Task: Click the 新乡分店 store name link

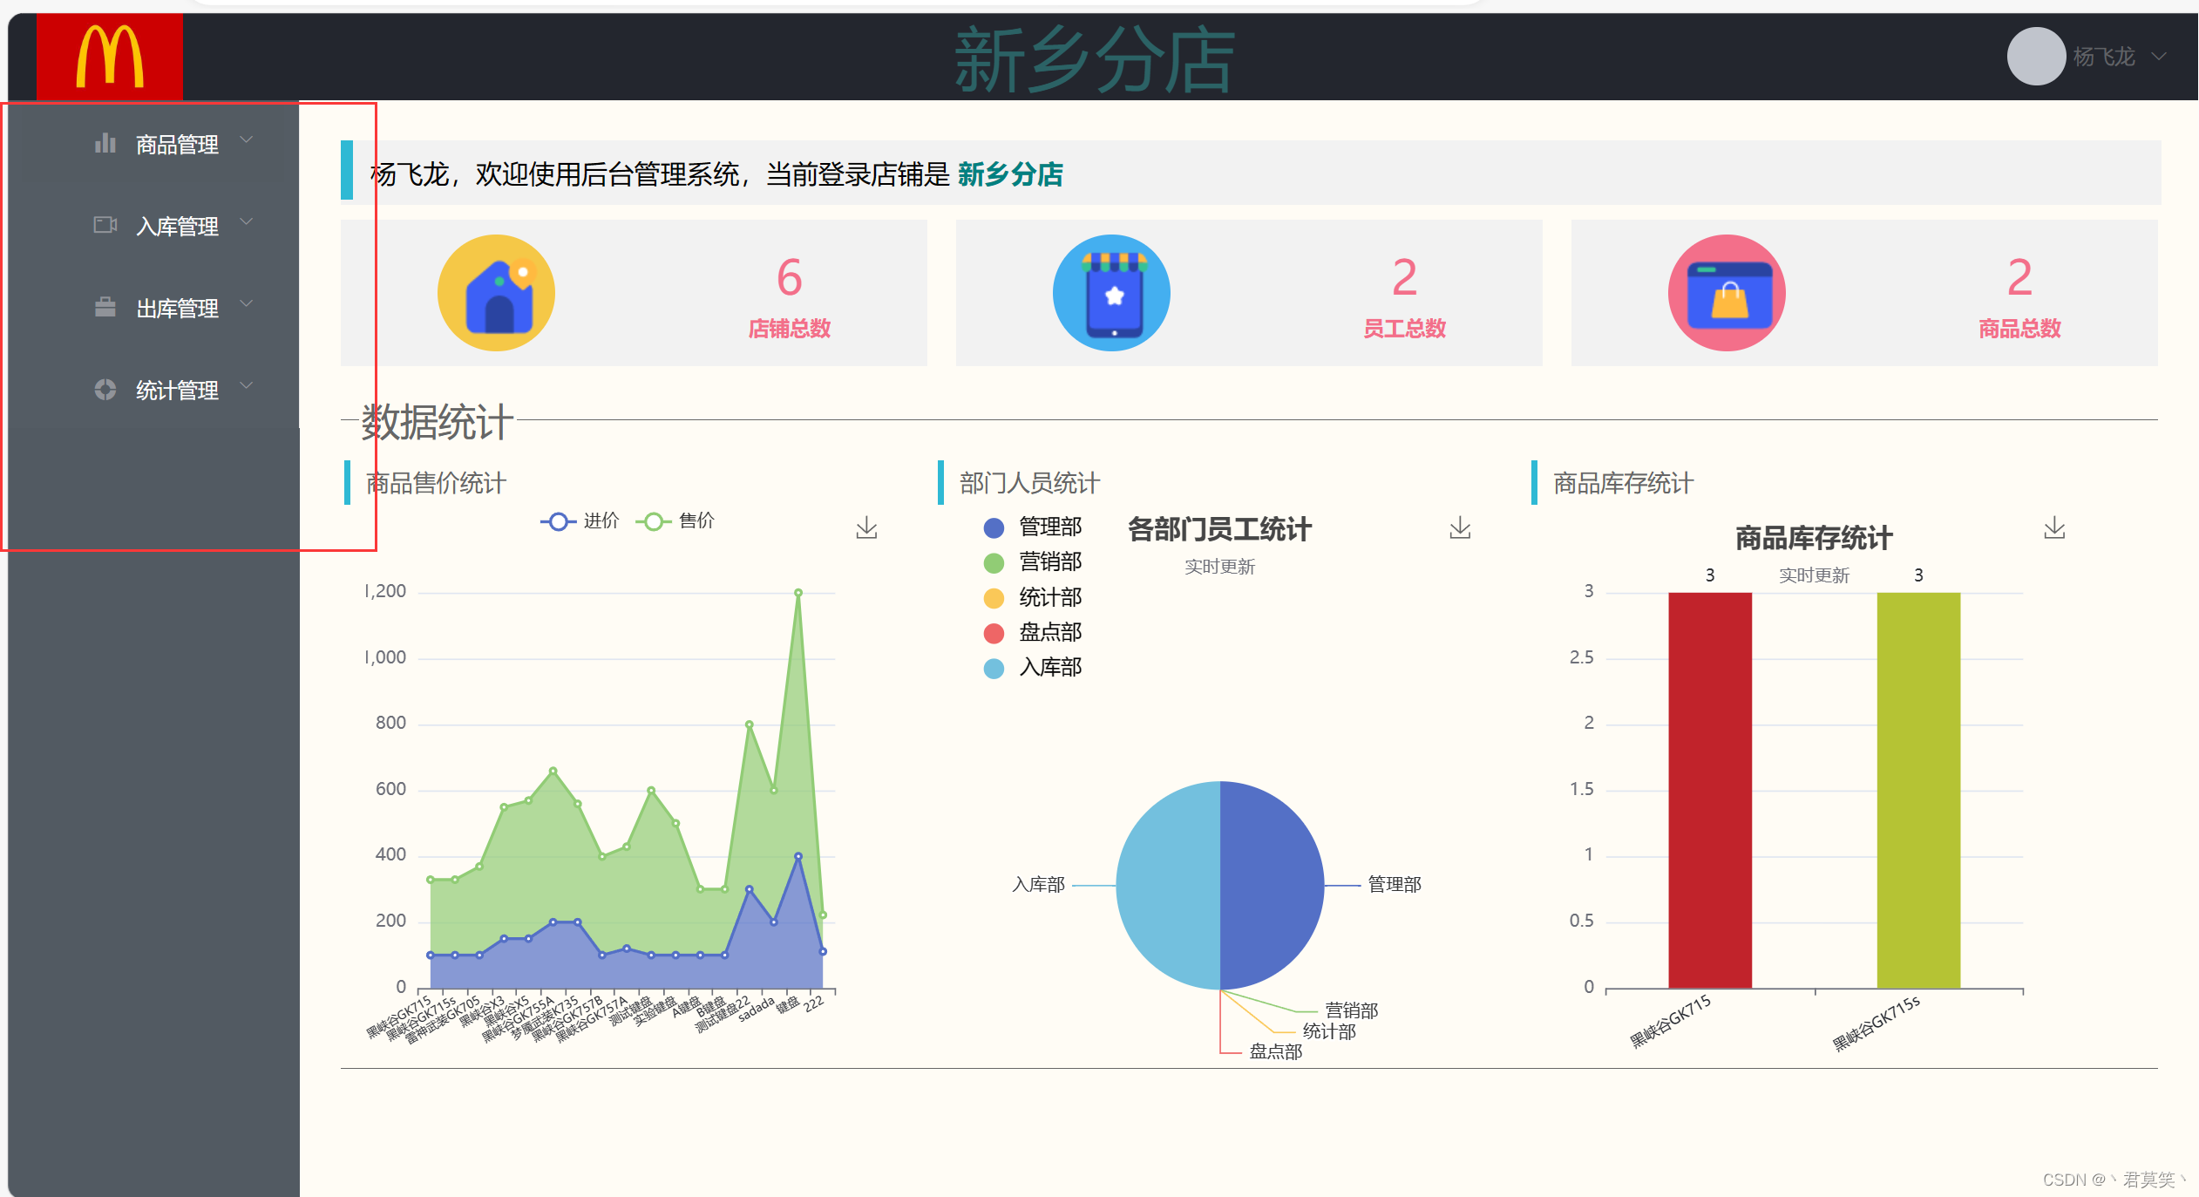Action: 1010,174
